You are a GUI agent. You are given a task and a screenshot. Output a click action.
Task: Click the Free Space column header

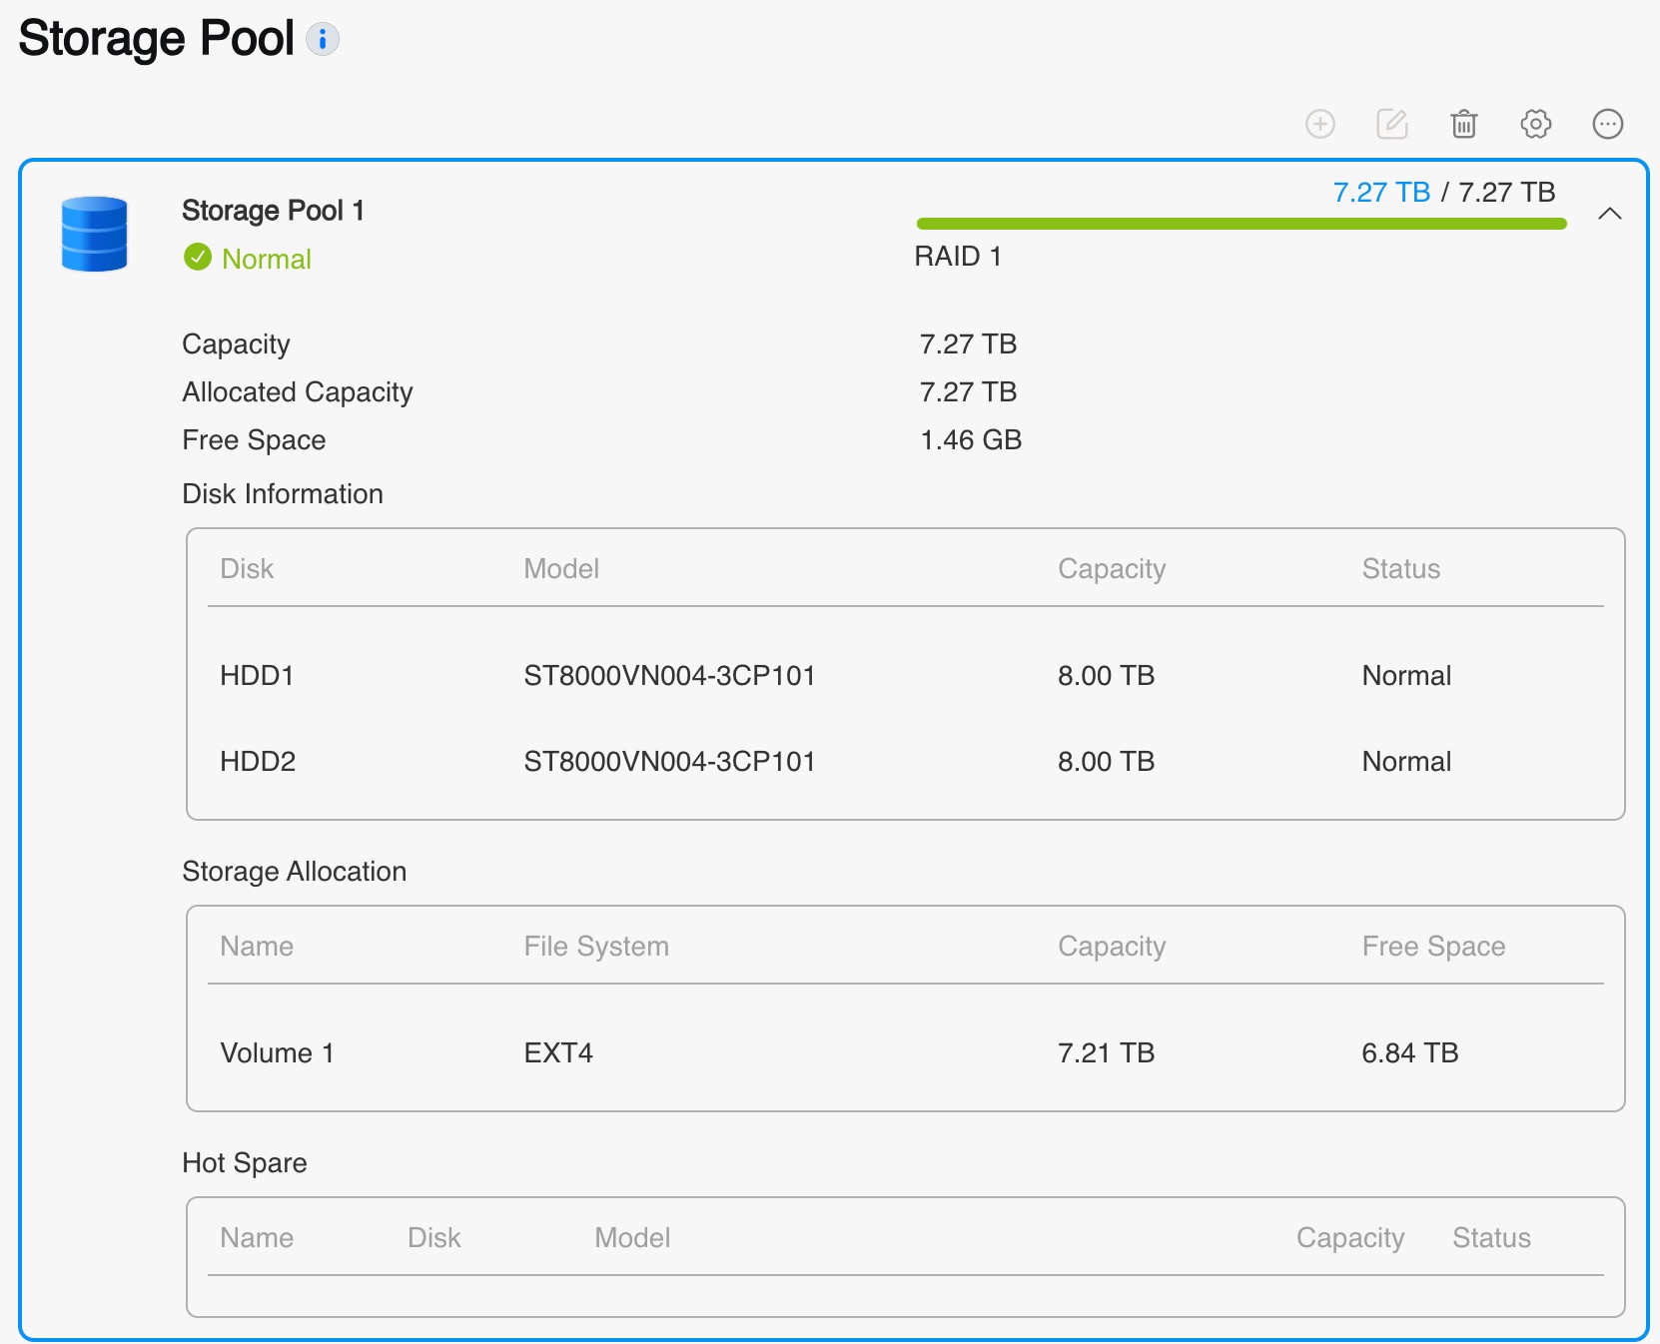(1432, 947)
